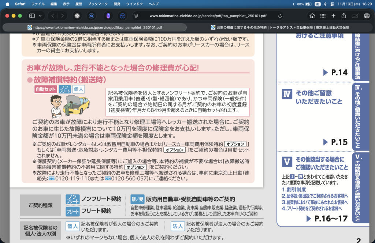The width and height of the screenshot is (375, 243).
Task: Go back to the previous page
Action: click(x=53, y=16)
